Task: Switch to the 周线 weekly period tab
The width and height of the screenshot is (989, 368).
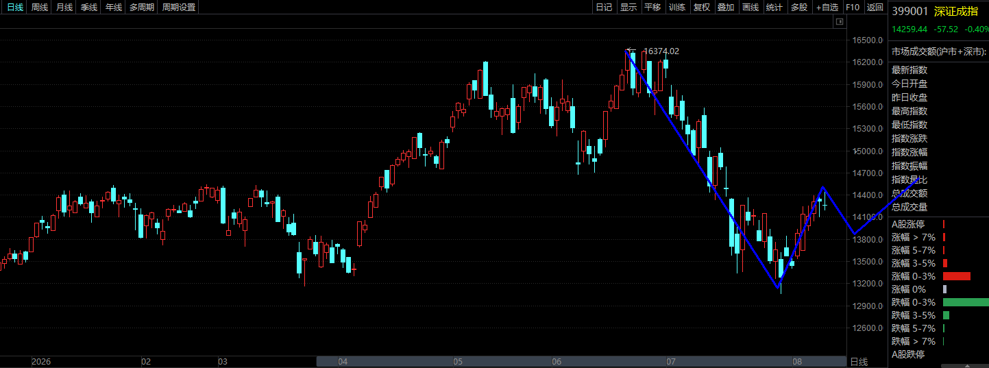Action: pos(40,8)
